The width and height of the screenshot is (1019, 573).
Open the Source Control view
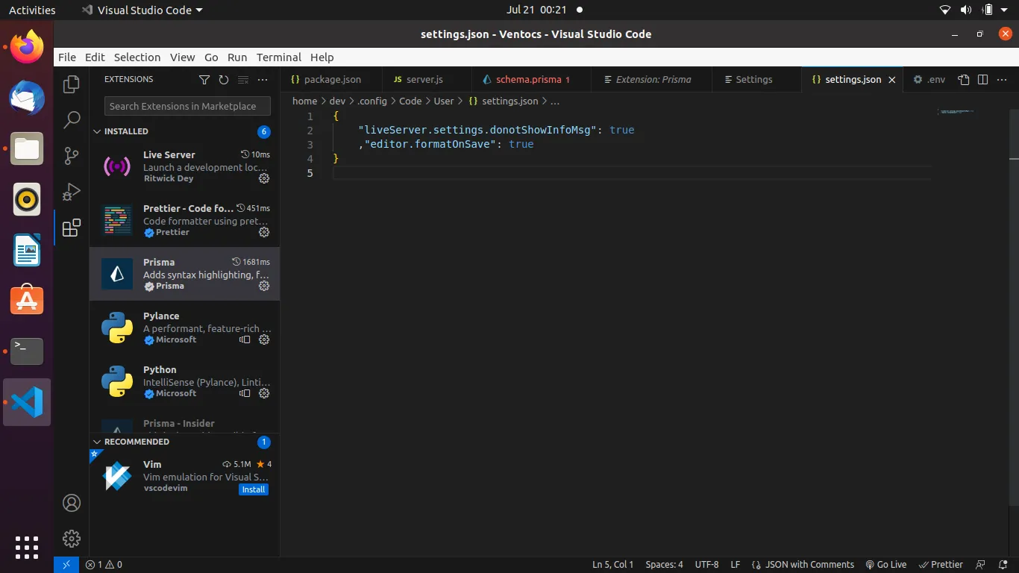click(x=72, y=155)
